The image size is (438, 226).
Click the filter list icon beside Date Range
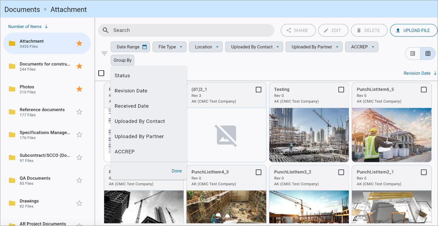tap(104, 53)
